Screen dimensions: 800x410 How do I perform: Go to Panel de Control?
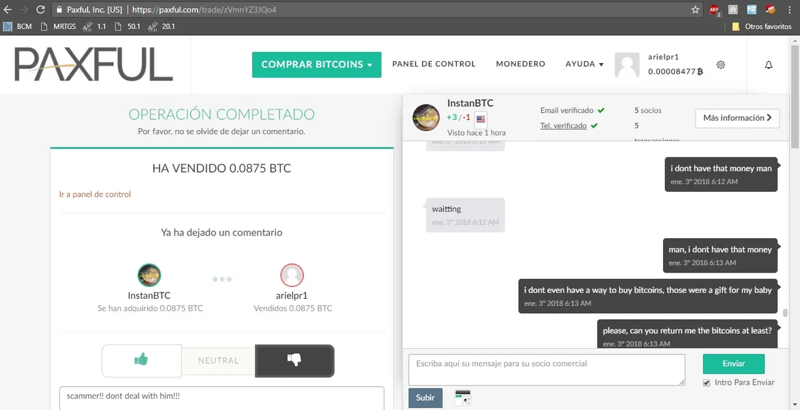point(434,64)
